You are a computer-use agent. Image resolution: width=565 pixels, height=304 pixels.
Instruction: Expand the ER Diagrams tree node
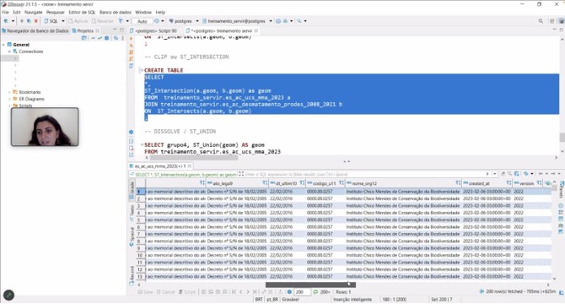pos(9,99)
